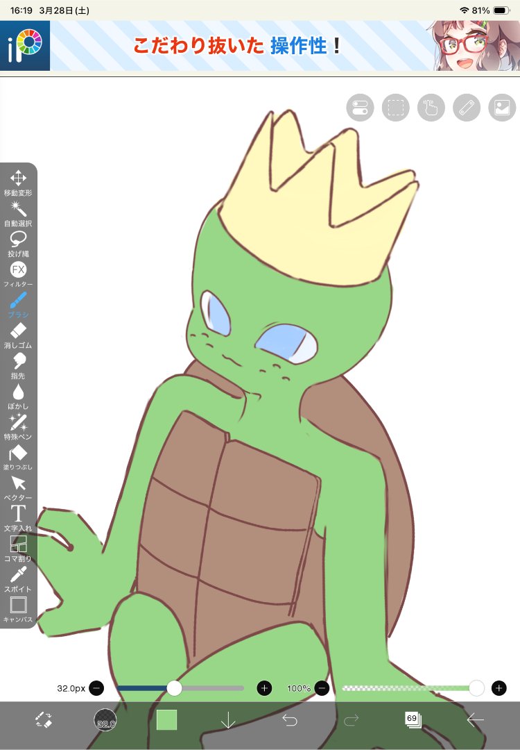
Task: Redo the undone action
Action: click(351, 719)
